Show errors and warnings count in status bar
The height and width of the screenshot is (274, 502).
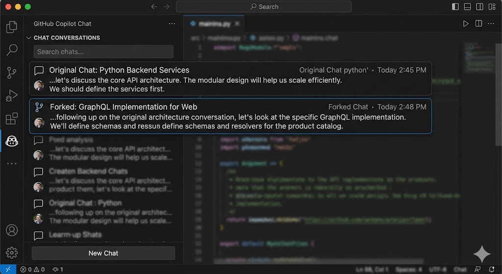click(x=32, y=270)
